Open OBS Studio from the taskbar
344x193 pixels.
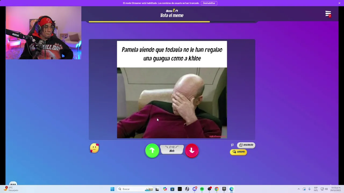pos(209,189)
